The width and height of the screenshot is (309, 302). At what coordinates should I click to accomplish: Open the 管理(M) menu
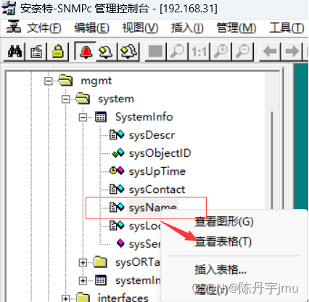pos(236,28)
